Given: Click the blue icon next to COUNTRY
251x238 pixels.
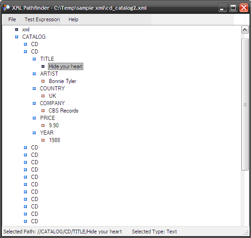Looking at the screenshot, I should point(34,89).
